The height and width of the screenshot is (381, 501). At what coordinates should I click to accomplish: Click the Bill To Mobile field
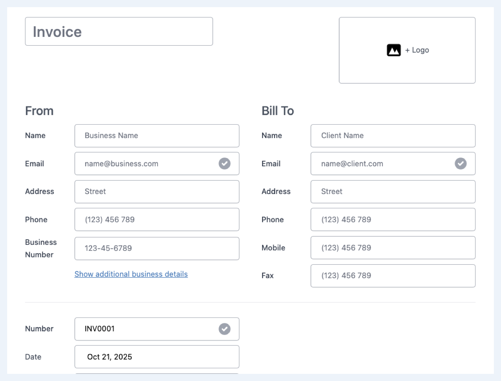[x=392, y=248]
